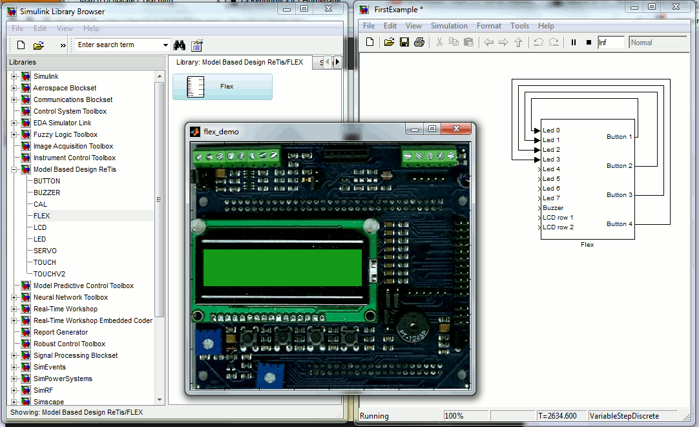The height and width of the screenshot is (427, 699).
Task: Open Edit menu in FirstExample window
Action: click(390, 26)
